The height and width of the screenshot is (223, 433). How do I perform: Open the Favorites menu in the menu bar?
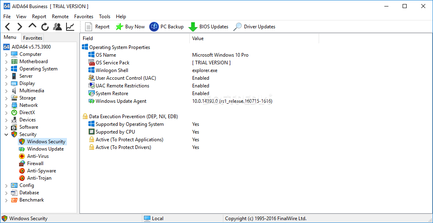pos(84,17)
